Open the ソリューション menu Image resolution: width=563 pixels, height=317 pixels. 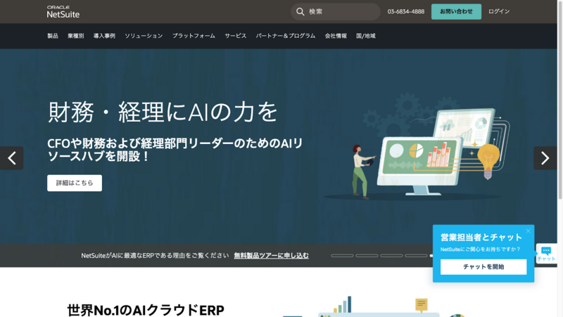click(x=144, y=36)
